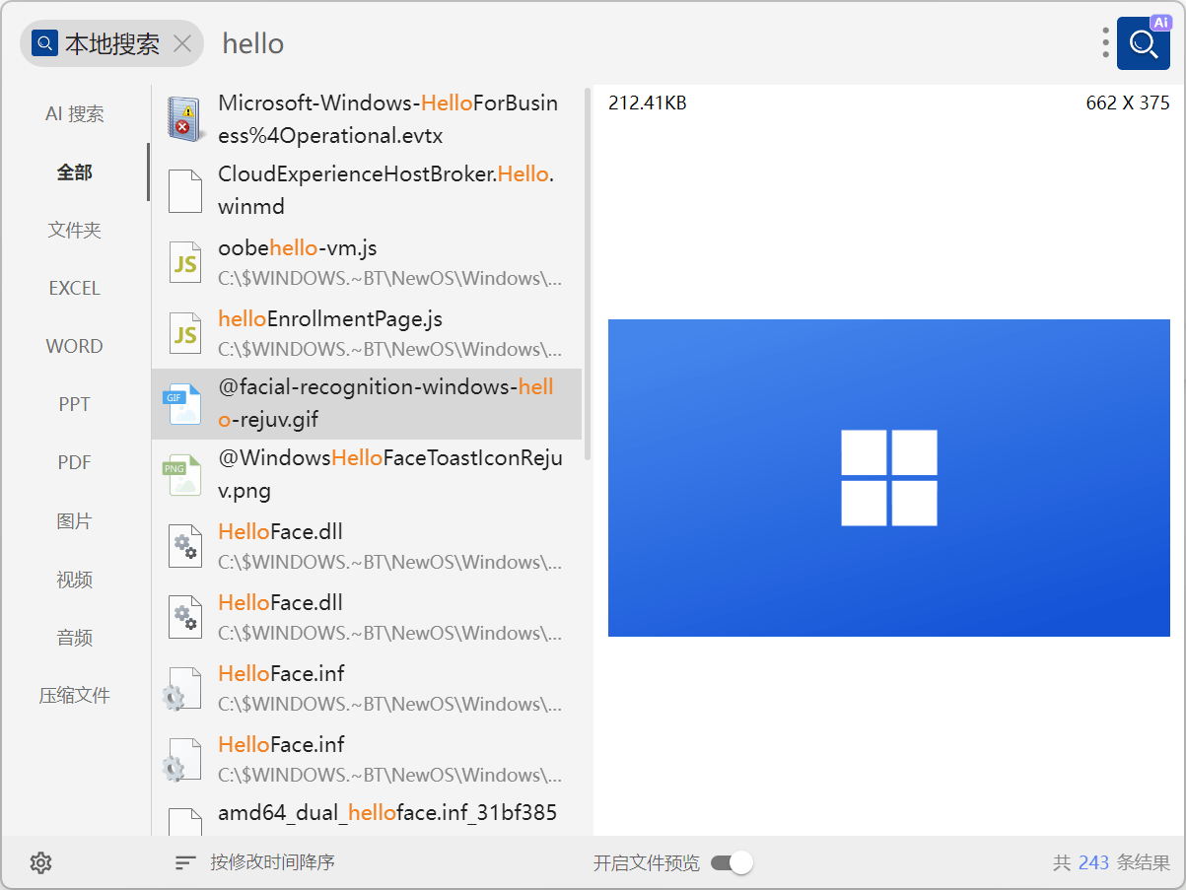Filter results by PDF
1186x890 pixels.
point(75,463)
